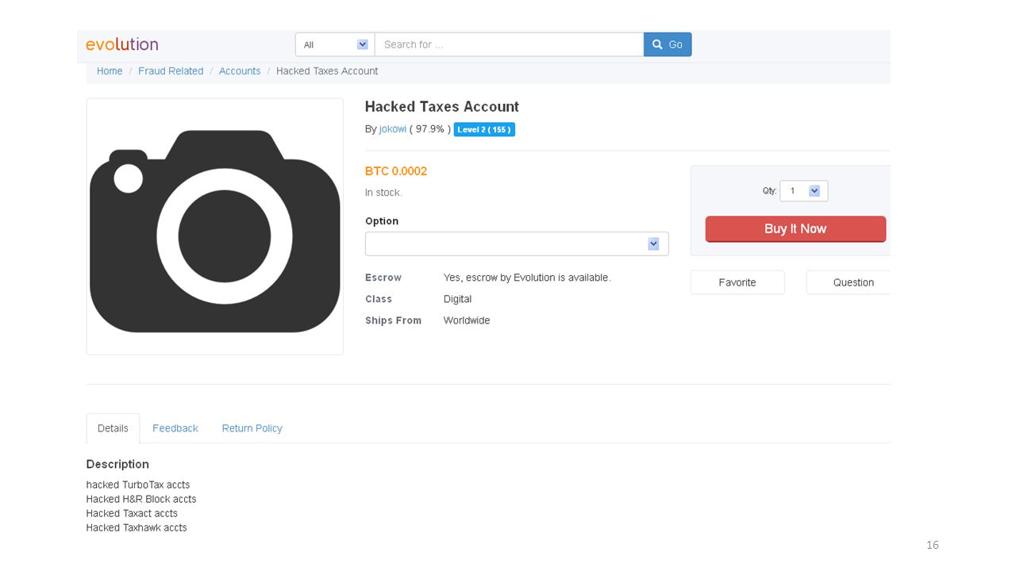
Task: Click the Buy It Now button
Action: 795,229
